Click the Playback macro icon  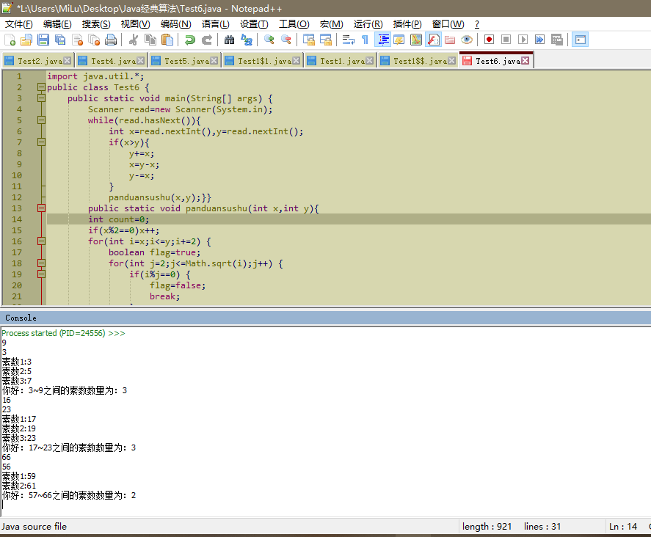(523, 40)
